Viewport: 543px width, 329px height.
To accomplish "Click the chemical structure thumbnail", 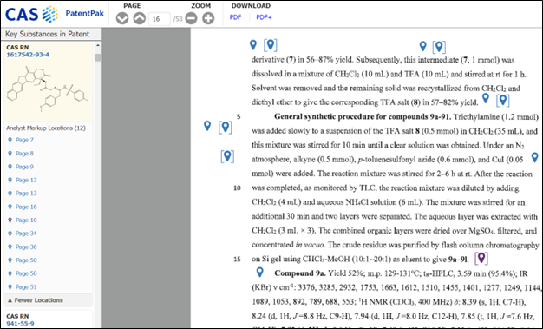I will (47, 89).
